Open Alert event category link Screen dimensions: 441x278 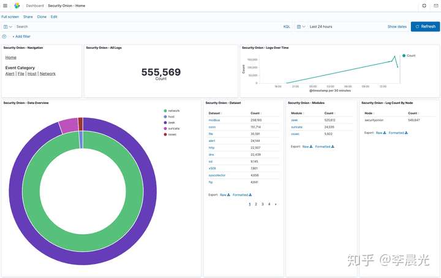click(10, 74)
